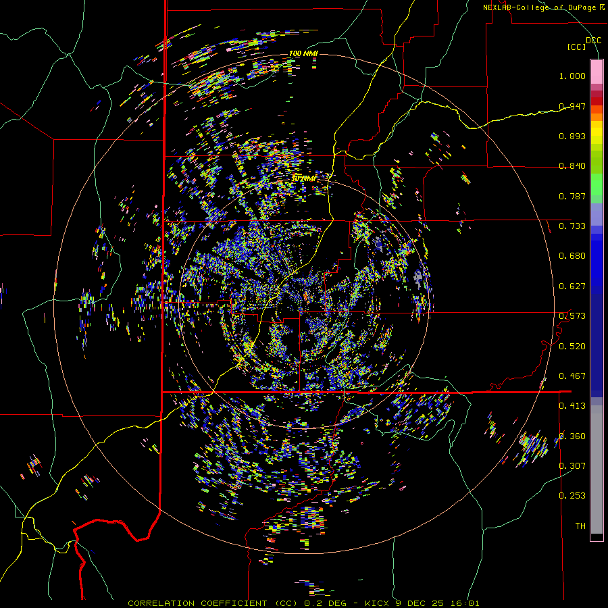Select the 0.307 scale value
The image size is (608, 608).
[572, 466]
